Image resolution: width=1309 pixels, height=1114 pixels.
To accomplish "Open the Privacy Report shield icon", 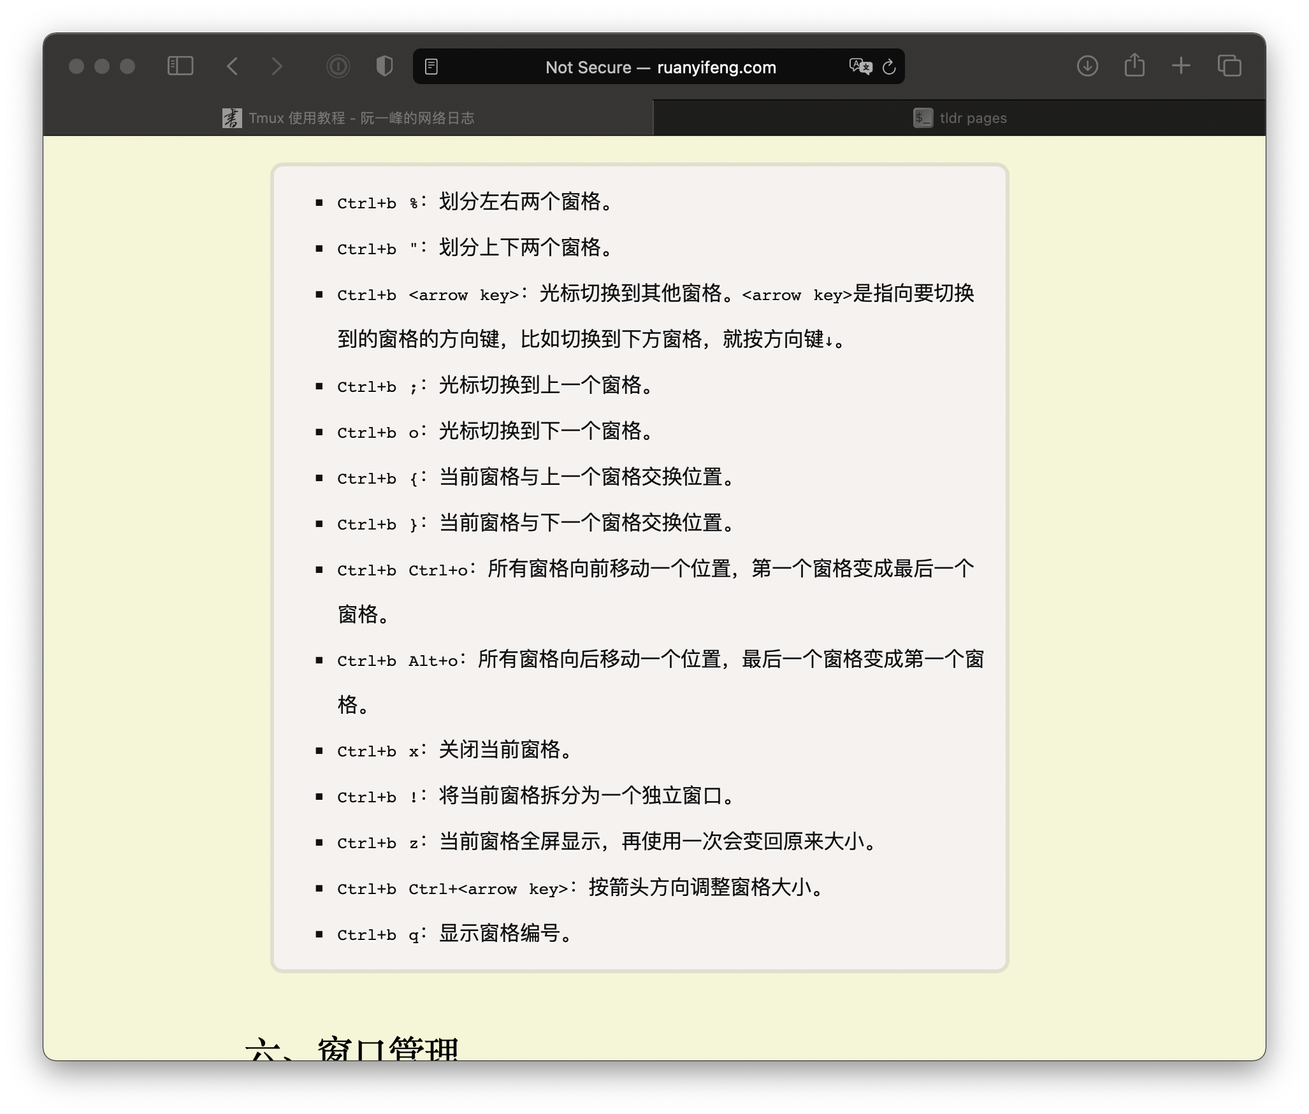I will (x=384, y=66).
